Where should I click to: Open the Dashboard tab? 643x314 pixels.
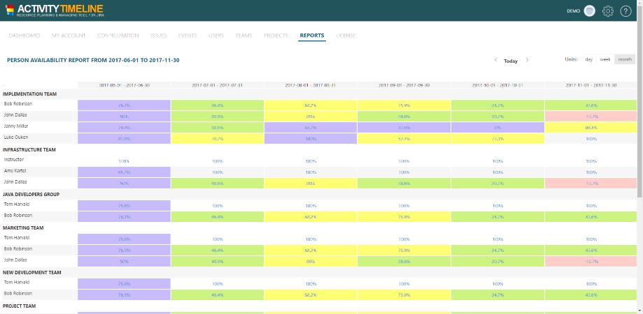point(24,36)
